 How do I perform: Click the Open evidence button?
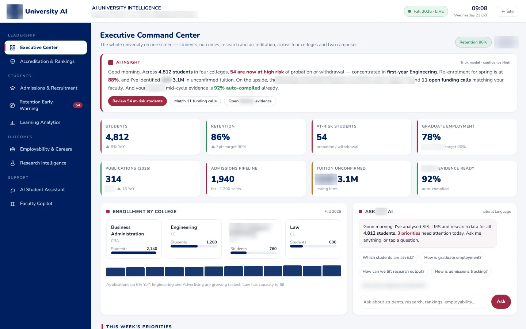click(250, 101)
